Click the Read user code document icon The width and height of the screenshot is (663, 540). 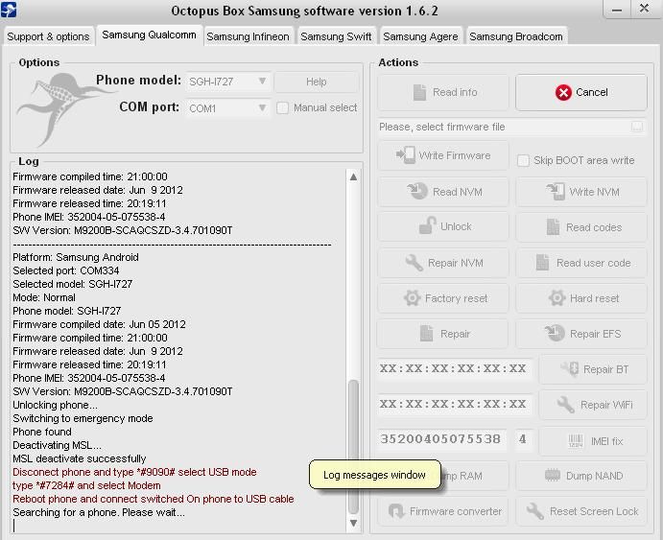tap(542, 263)
